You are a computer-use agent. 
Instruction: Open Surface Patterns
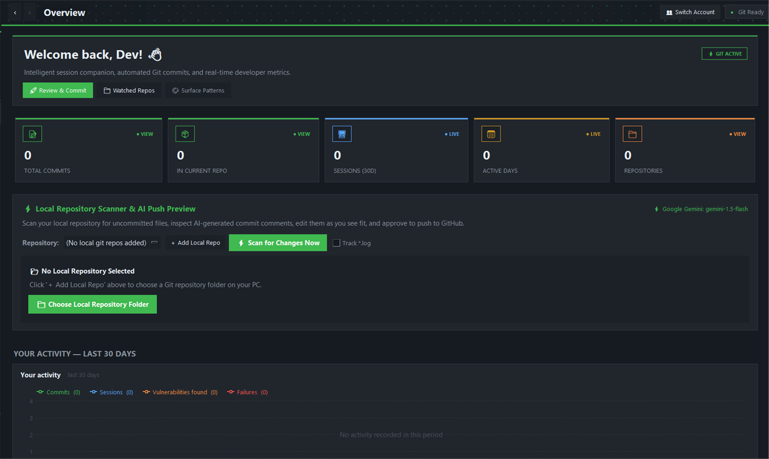tap(198, 90)
